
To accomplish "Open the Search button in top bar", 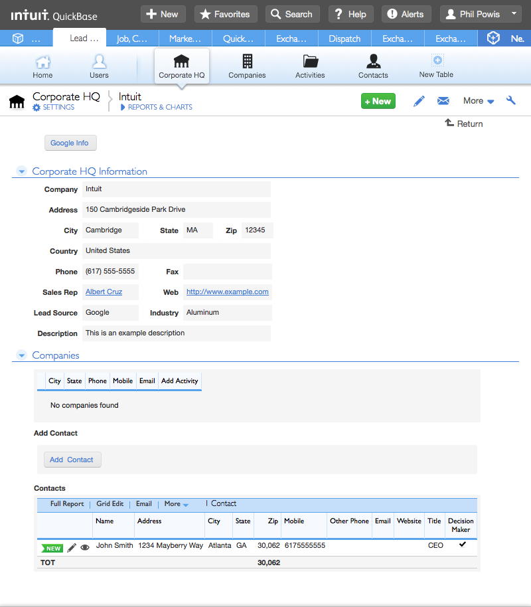I will pyautogui.click(x=292, y=15).
